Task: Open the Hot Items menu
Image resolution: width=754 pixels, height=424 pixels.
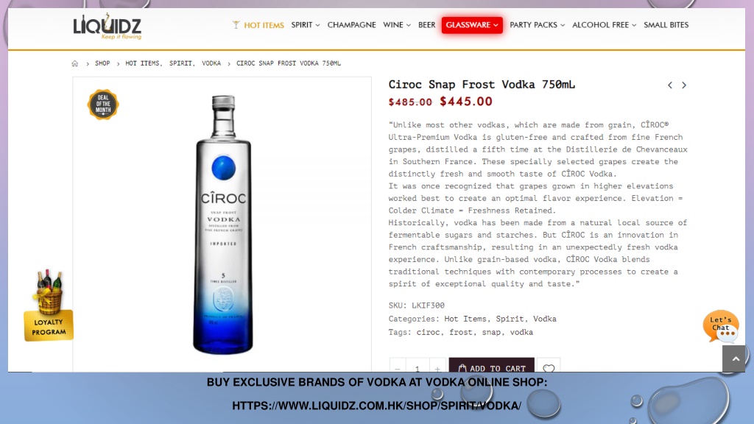Action: (x=258, y=25)
